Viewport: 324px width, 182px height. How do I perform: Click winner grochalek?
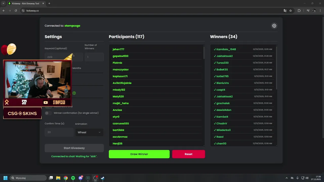point(223,103)
